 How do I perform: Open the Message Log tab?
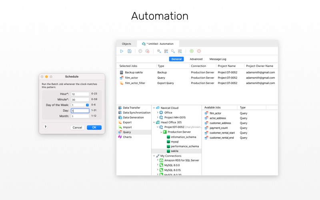click(x=218, y=59)
